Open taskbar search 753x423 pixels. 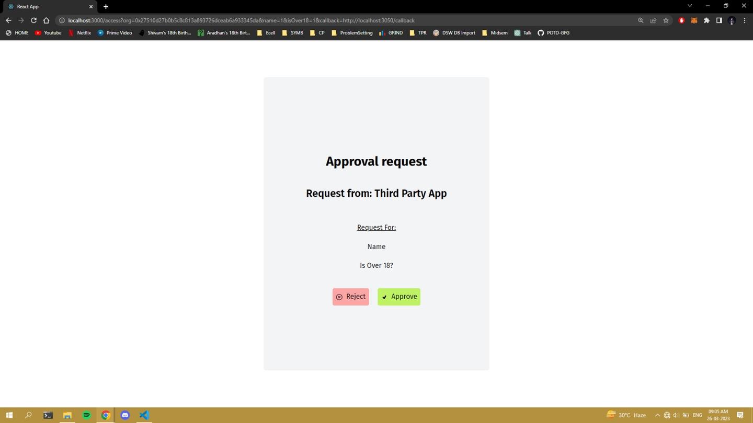29,415
